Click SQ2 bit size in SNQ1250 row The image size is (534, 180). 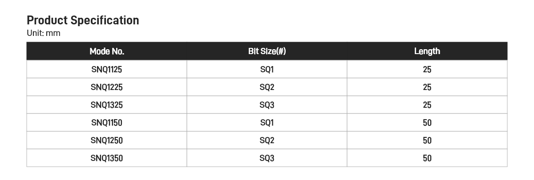267,141
